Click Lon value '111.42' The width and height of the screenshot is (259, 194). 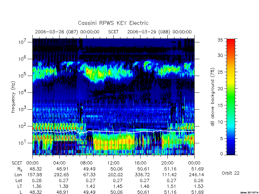[x=169, y=175]
